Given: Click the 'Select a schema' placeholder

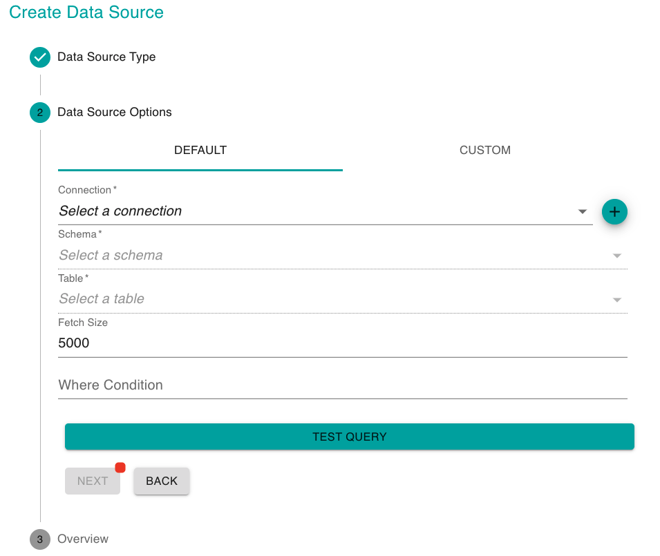Looking at the screenshot, I should tap(111, 256).
